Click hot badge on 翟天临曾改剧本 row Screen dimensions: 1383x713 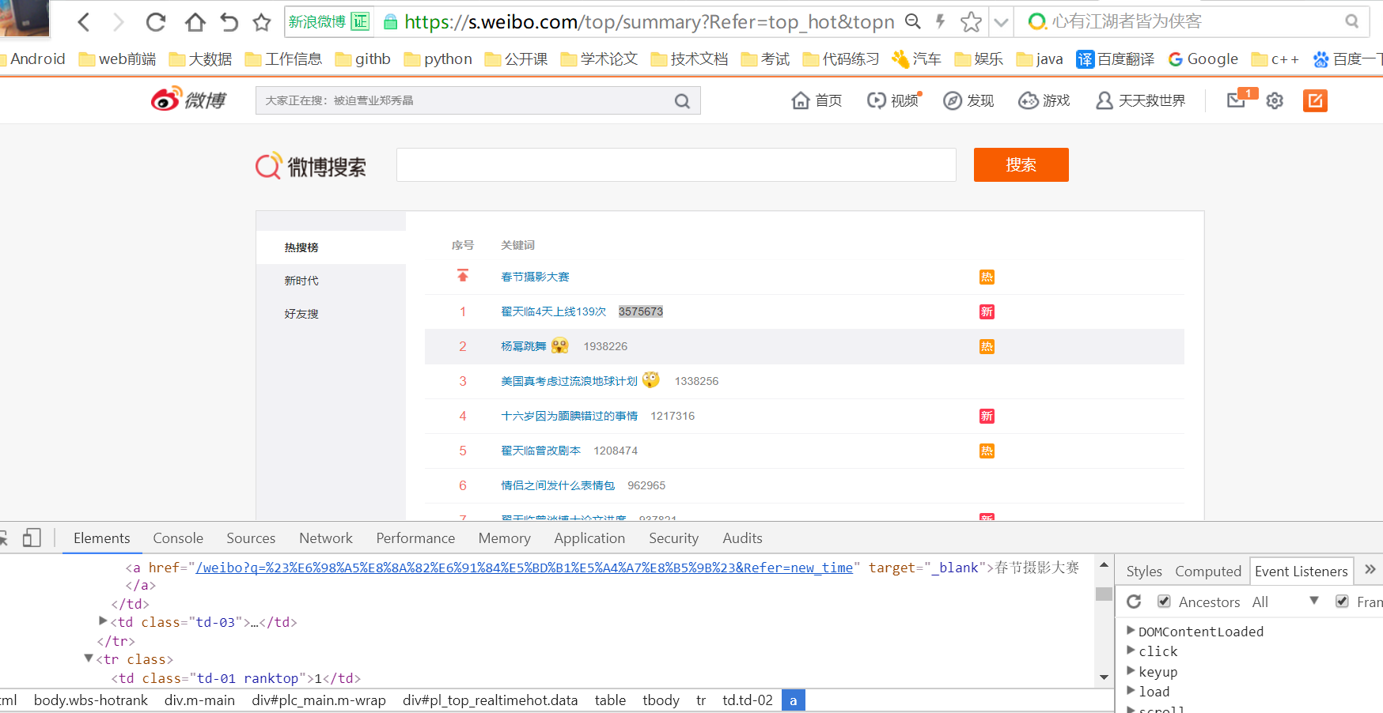coord(987,451)
